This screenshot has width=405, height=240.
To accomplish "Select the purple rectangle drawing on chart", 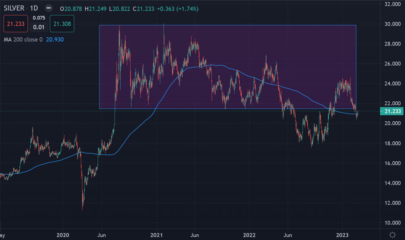I will point(228,67).
